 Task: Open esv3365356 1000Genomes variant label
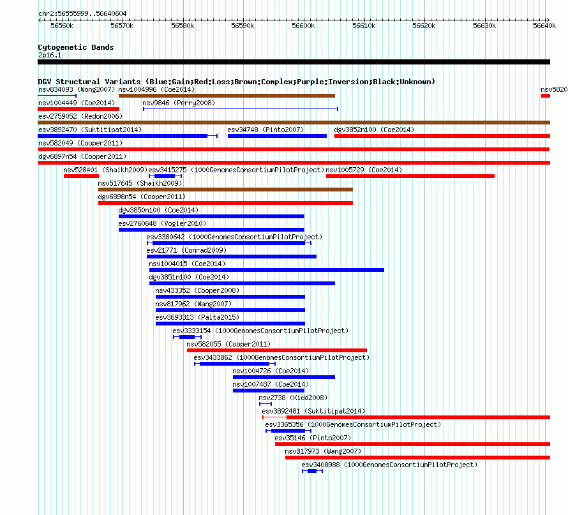coord(353,424)
